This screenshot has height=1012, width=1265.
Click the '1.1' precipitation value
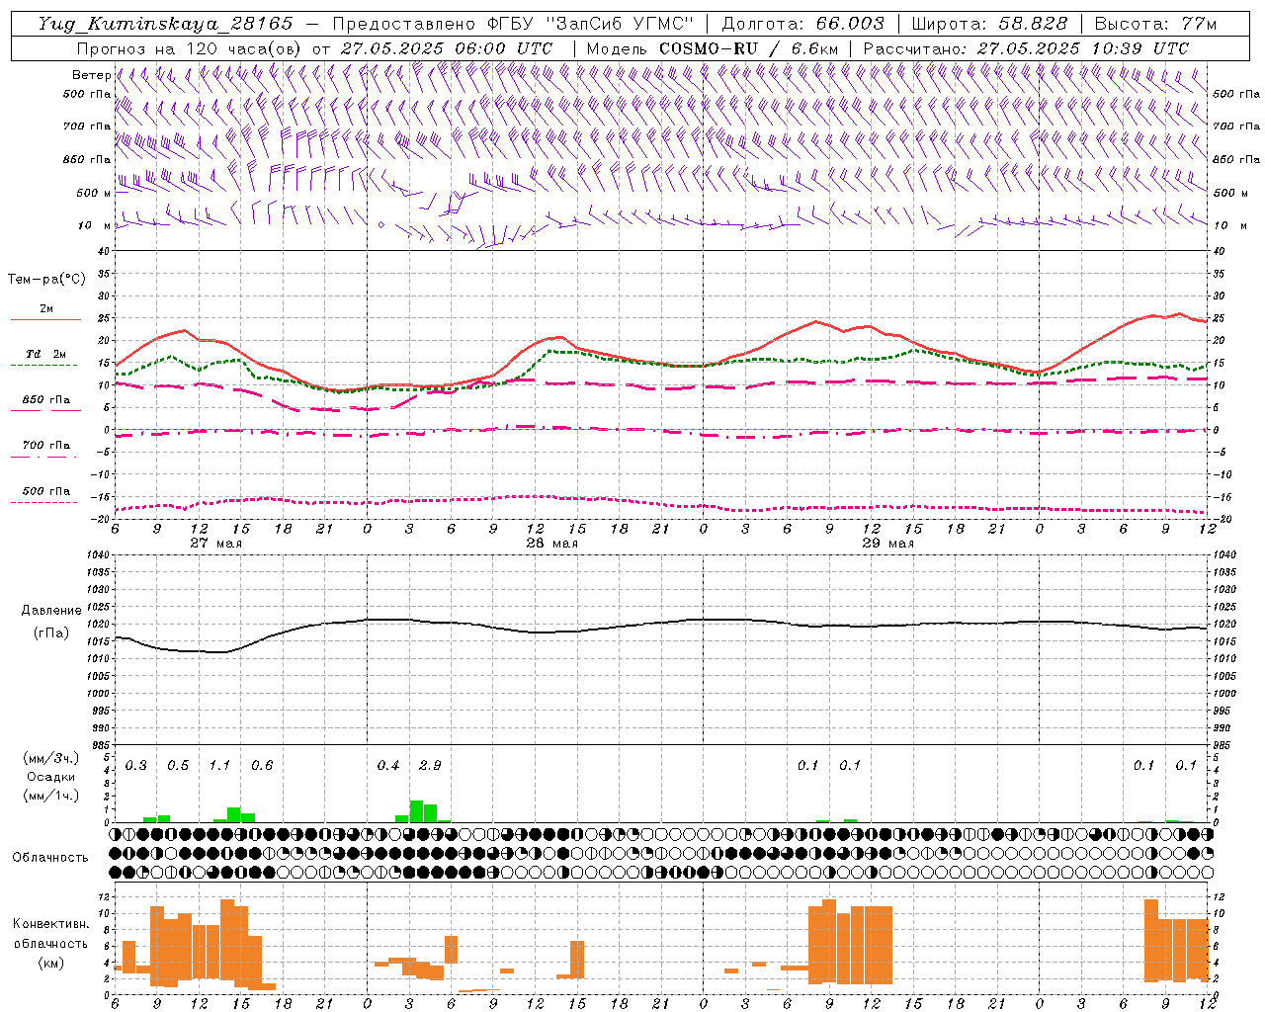tap(219, 766)
